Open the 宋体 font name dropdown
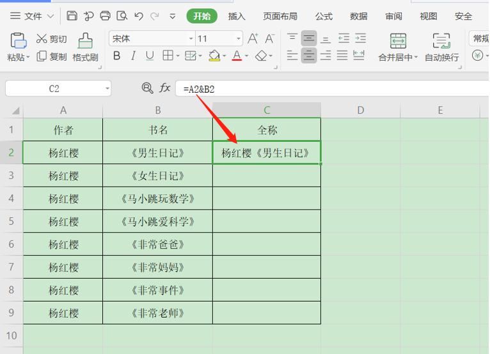490x354 pixels. [x=191, y=39]
